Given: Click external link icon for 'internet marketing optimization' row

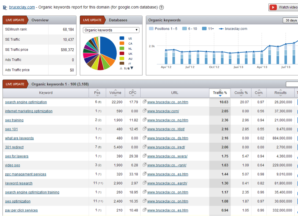Looking at the screenshot, I should coord(145,110).
